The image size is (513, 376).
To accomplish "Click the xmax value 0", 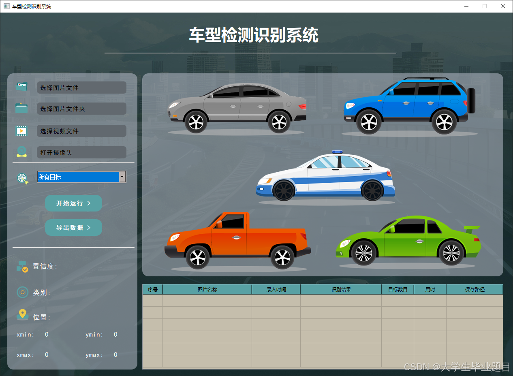I will pos(47,355).
